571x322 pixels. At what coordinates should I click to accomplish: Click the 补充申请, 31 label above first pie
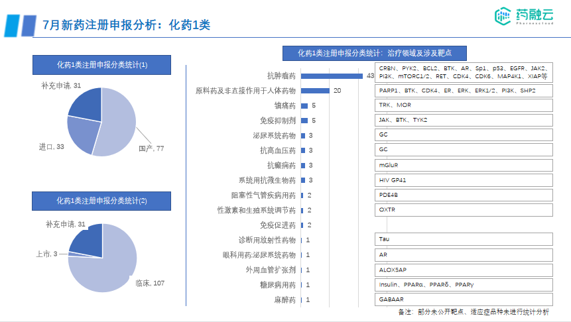point(61,85)
